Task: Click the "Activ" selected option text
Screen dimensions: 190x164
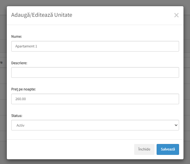Action: point(20,125)
